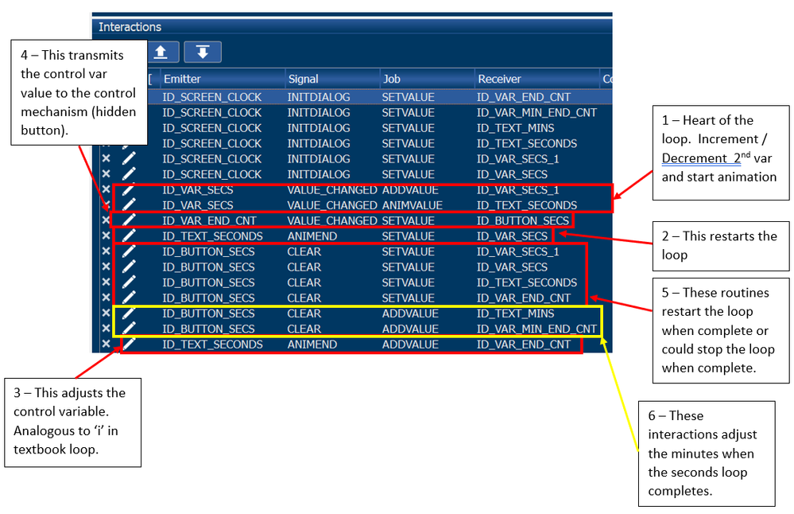794x514 pixels.
Task: Delete the ANIMEND ADDVALUE ID_VAR_END_CNT interaction
Action: (106, 345)
